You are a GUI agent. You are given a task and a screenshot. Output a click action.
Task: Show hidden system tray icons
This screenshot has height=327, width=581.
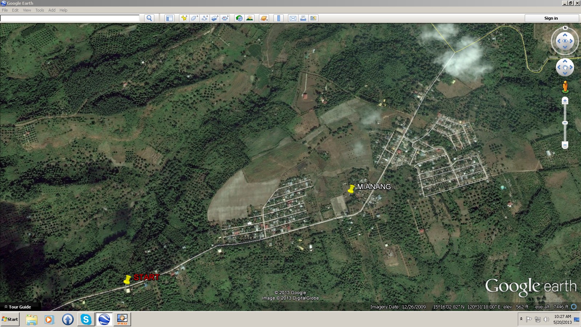[x=521, y=319]
